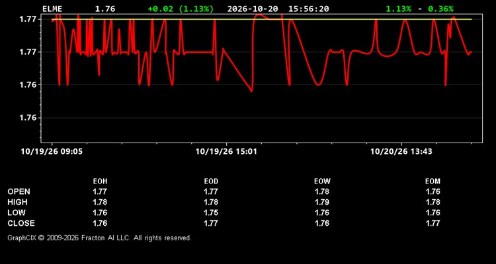Select the EOD HIGH value 1.78
Viewport: 496px width, 264px height.
point(211,202)
